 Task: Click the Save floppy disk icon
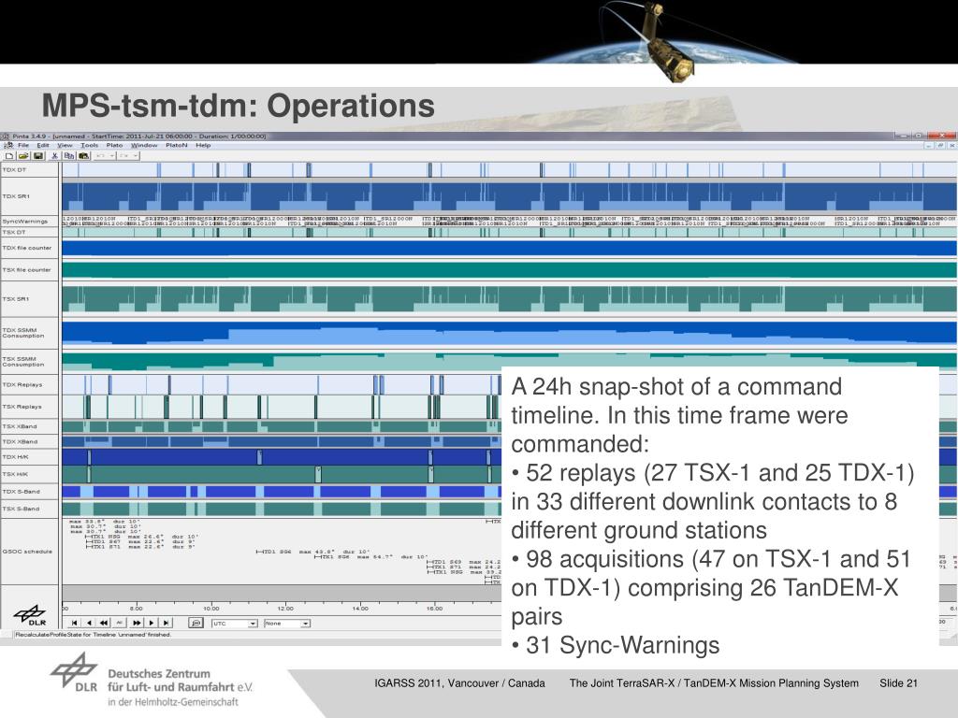[x=37, y=156]
